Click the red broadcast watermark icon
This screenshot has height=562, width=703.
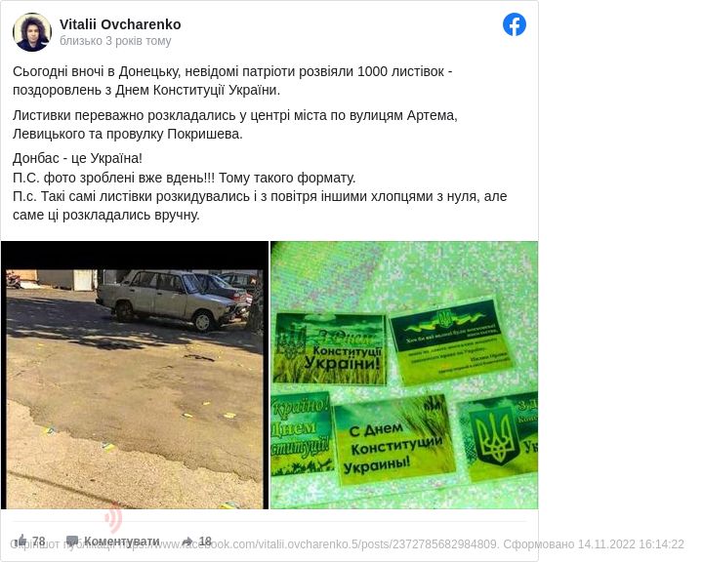click(x=113, y=517)
